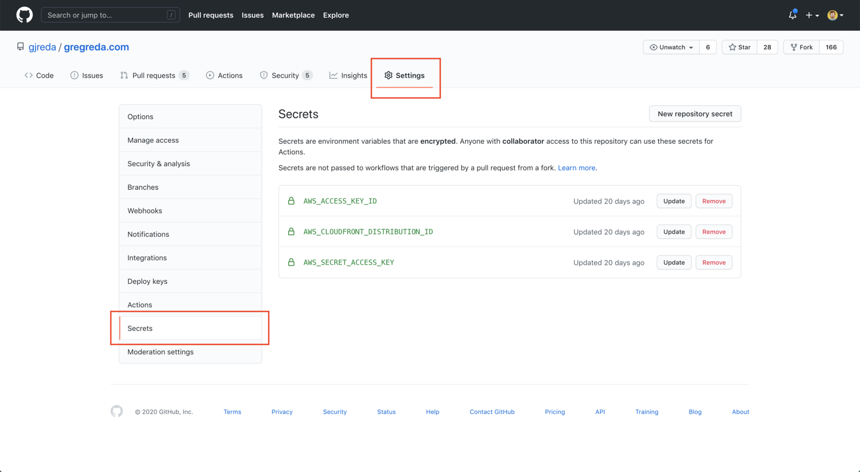
Task: Open the notifications bell icon
Action: pos(792,15)
